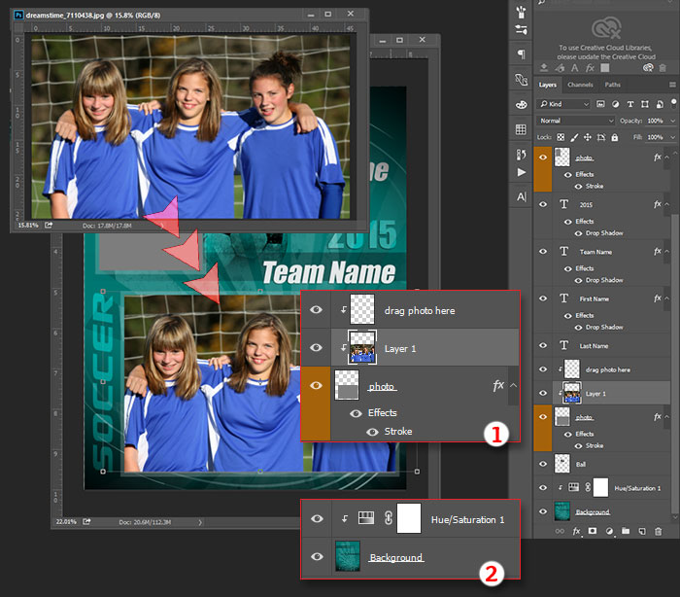Toggle the layer filtering switch
The height and width of the screenshot is (597, 680).
click(673, 103)
